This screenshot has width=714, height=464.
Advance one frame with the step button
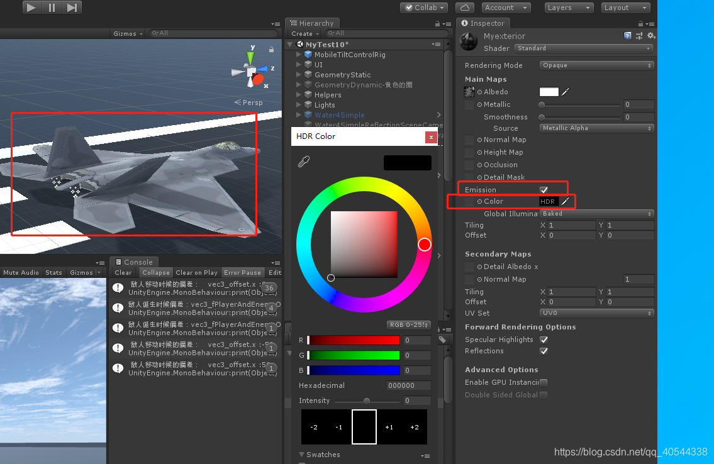point(72,8)
